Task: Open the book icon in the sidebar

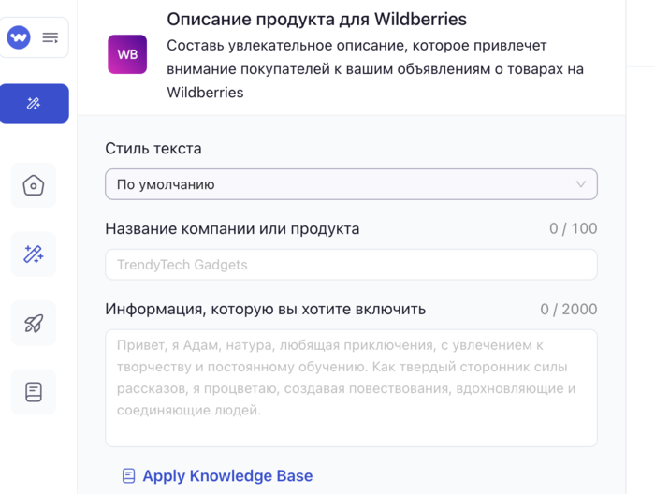Action: click(34, 392)
